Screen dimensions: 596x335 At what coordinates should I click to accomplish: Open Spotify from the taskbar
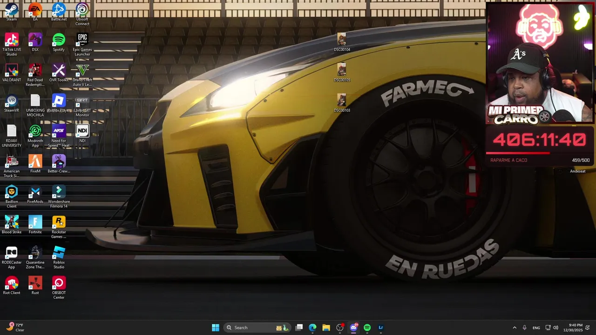(x=367, y=328)
